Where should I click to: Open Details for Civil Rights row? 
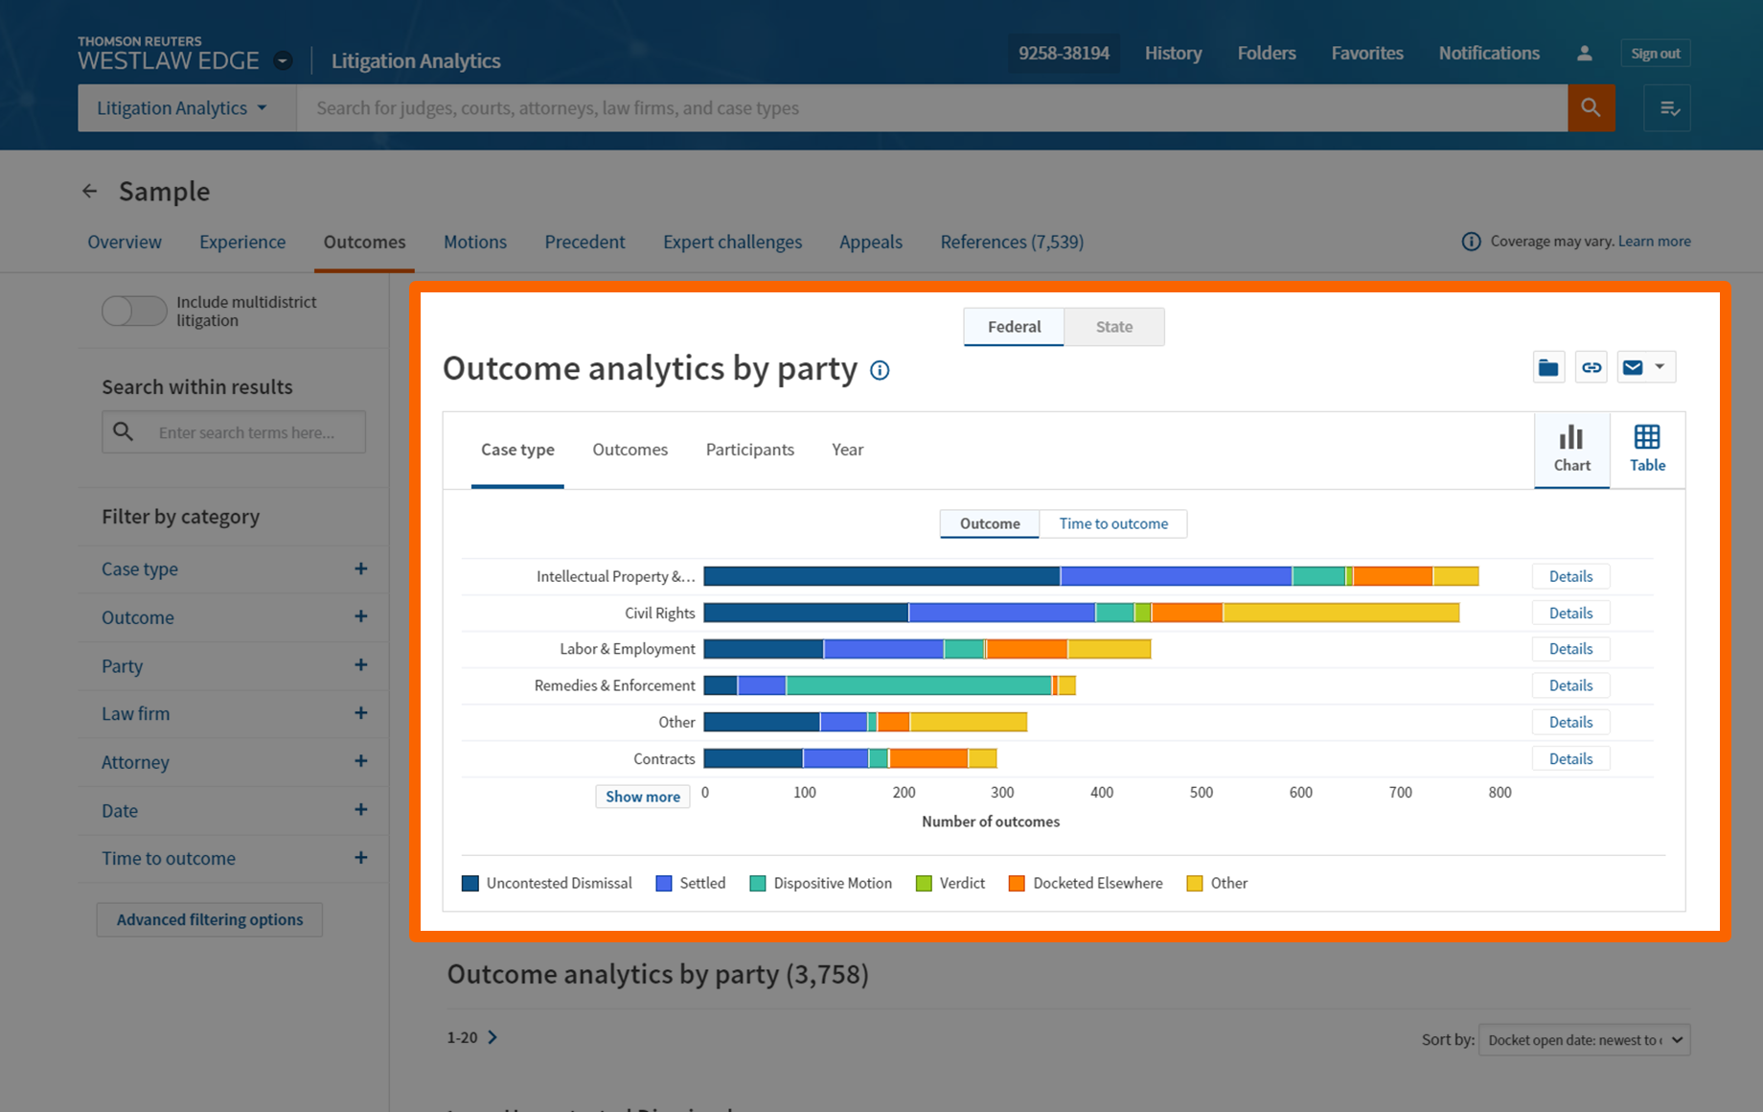[x=1570, y=613]
